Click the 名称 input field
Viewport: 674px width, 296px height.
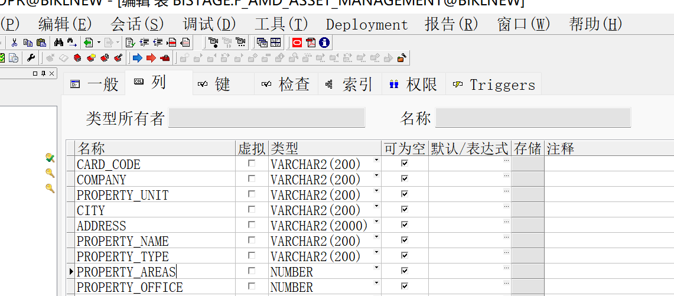533,118
